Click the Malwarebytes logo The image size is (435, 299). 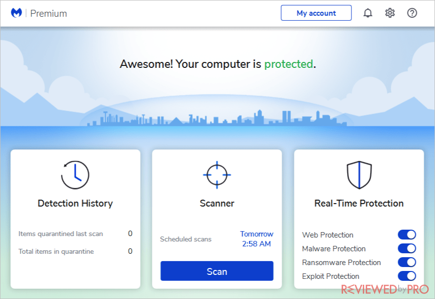tap(17, 13)
